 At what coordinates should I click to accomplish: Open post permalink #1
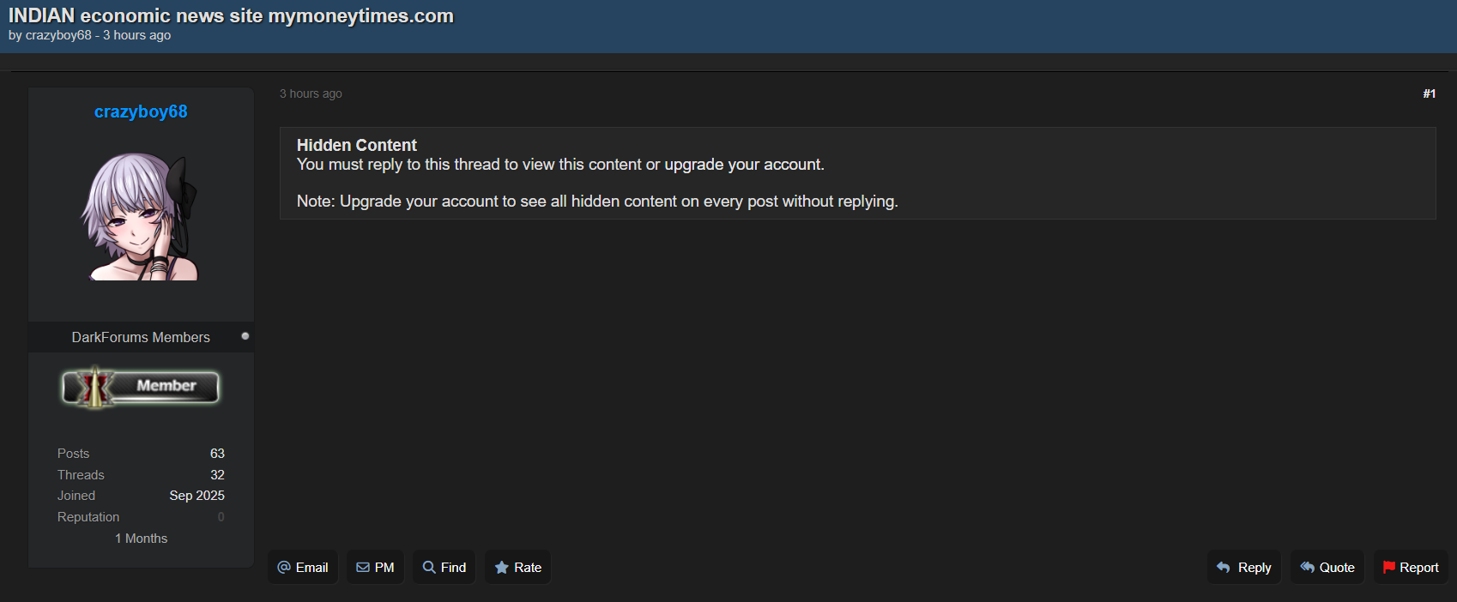tap(1429, 93)
